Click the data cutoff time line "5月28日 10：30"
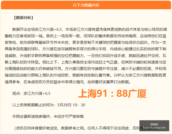172x134 pixels. [x=71, y=105]
